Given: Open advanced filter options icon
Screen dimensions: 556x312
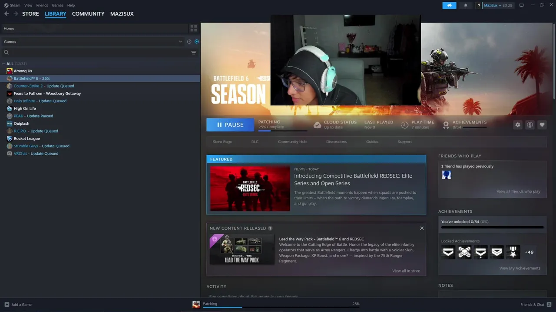Looking at the screenshot, I should 194,52.
